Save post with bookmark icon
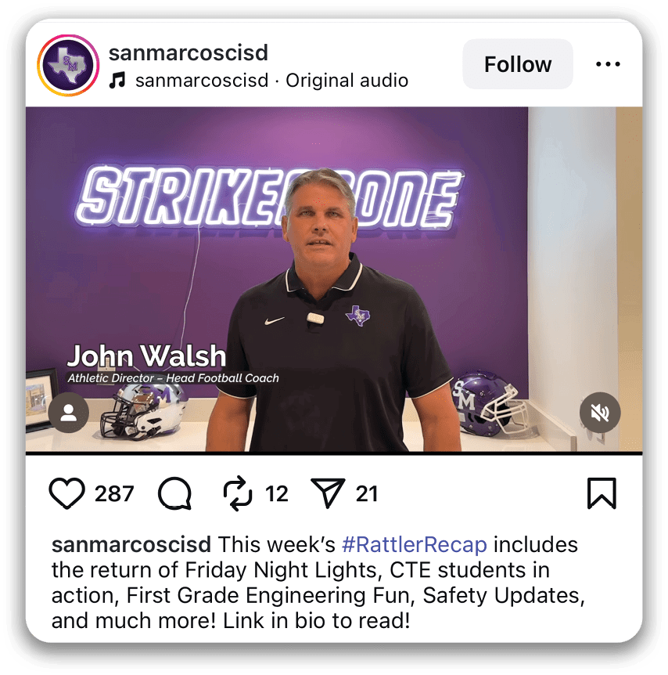This screenshot has height=675, width=668. tap(602, 493)
